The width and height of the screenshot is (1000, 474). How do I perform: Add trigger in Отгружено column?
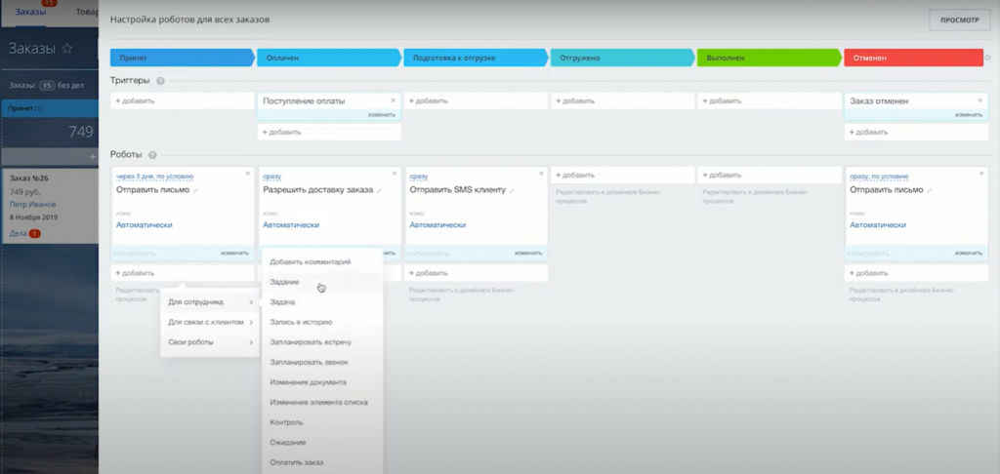tap(622, 100)
